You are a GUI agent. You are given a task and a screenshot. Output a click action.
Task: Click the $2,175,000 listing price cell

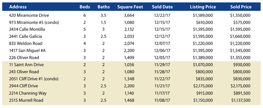coord(203,86)
